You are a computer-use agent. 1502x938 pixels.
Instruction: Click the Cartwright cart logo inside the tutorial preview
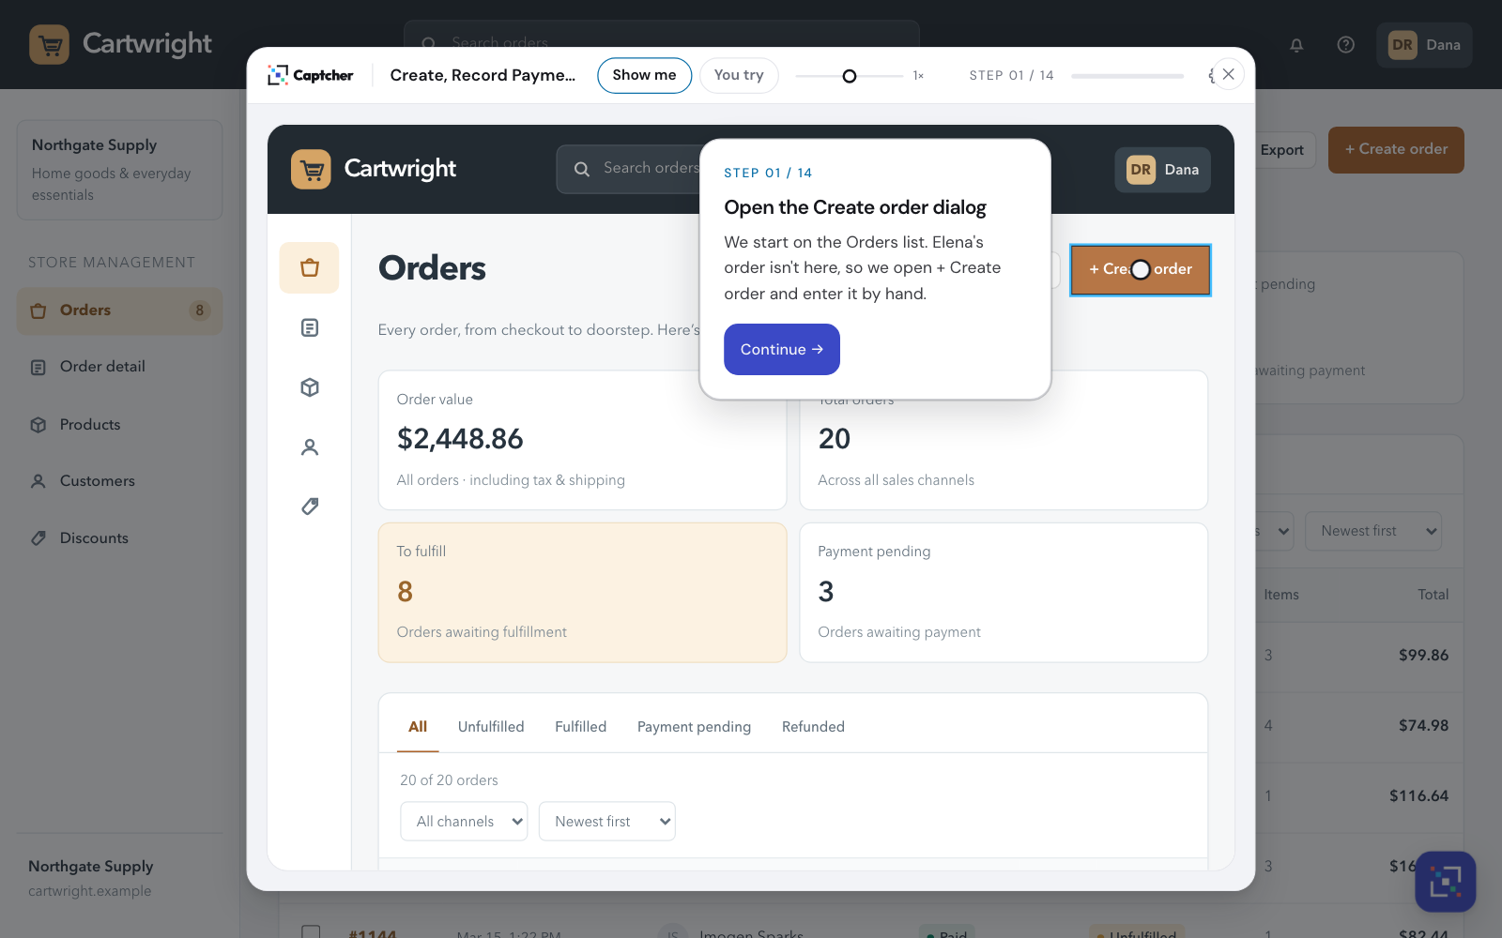click(x=311, y=170)
